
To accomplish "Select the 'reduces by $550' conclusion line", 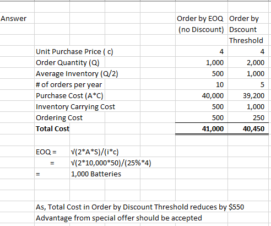I will tap(140, 207).
